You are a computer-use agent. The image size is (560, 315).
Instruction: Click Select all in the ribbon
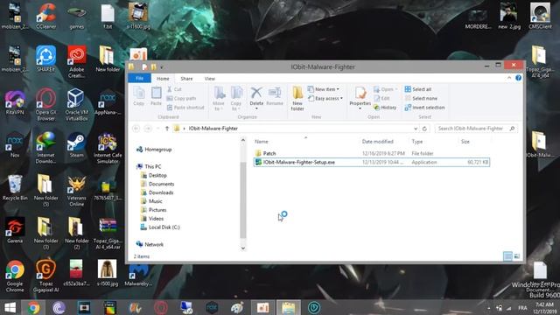click(418, 89)
